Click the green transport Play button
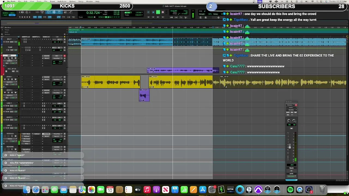 tap(158, 12)
